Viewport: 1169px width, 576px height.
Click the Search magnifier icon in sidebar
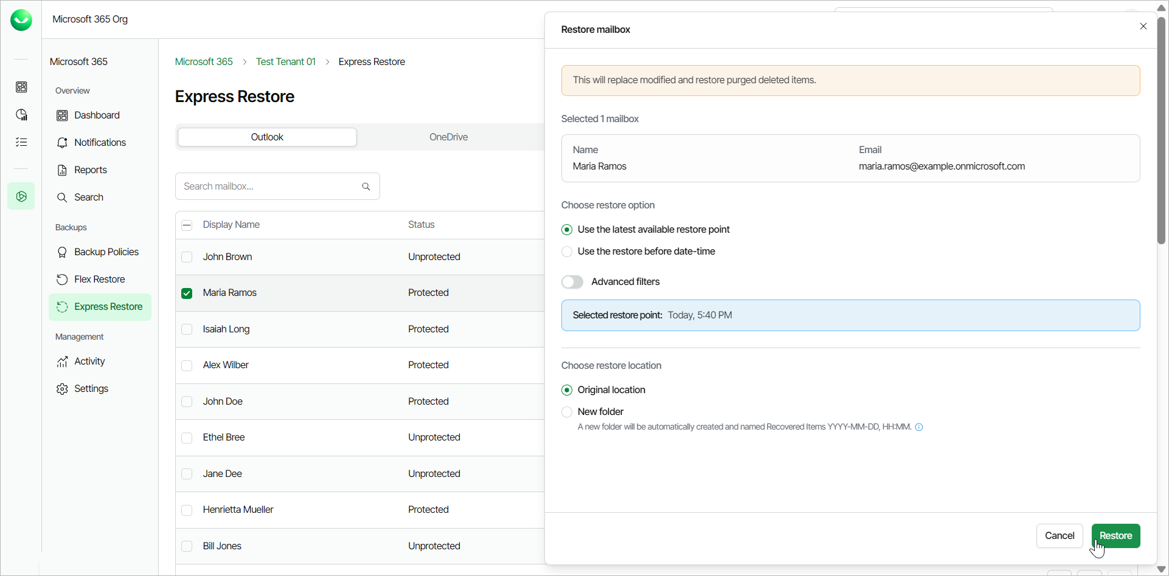click(62, 197)
